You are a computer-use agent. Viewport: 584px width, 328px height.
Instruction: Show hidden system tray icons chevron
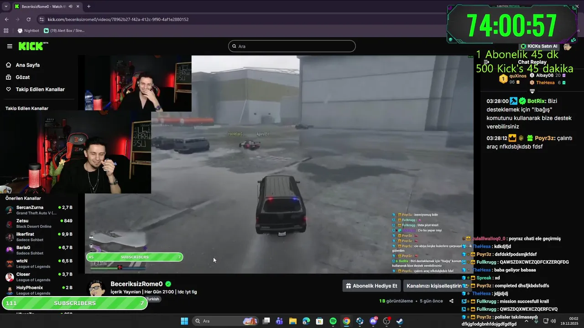526,321
